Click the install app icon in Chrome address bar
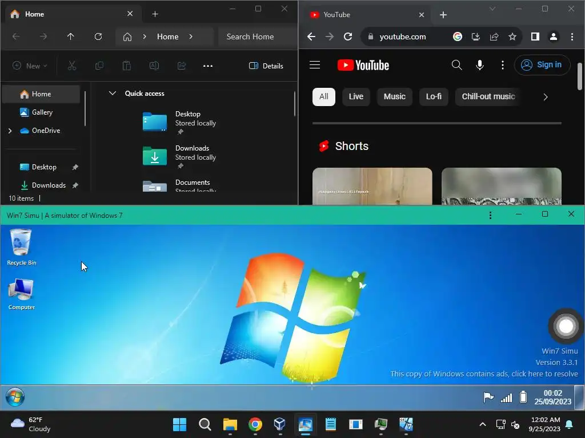The image size is (585, 438). click(476, 36)
